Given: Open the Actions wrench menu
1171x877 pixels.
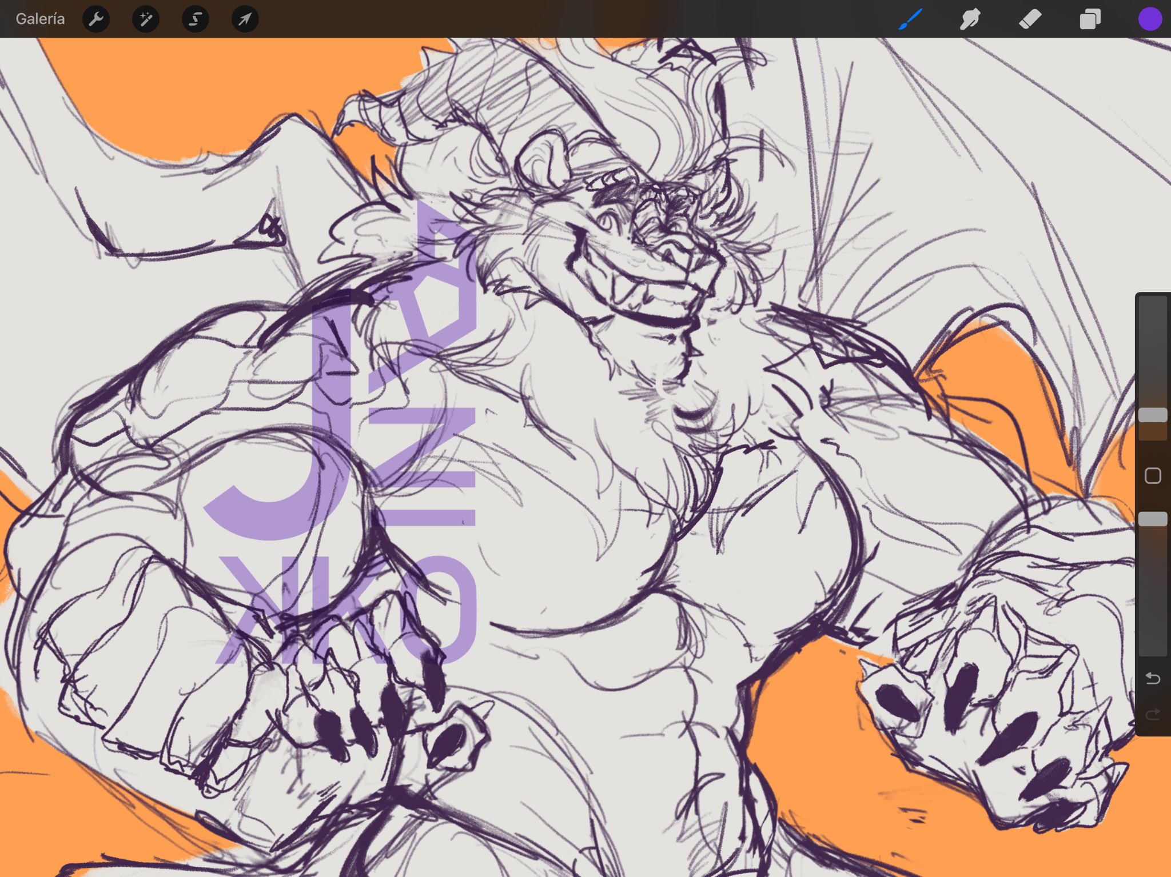Looking at the screenshot, I should [x=96, y=19].
